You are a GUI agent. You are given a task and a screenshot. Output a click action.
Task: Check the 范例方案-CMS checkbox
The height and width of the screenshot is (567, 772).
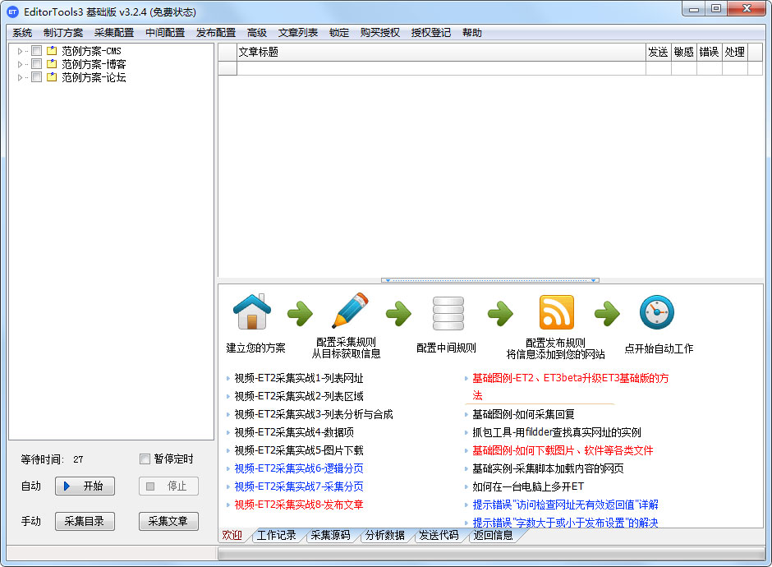point(36,51)
